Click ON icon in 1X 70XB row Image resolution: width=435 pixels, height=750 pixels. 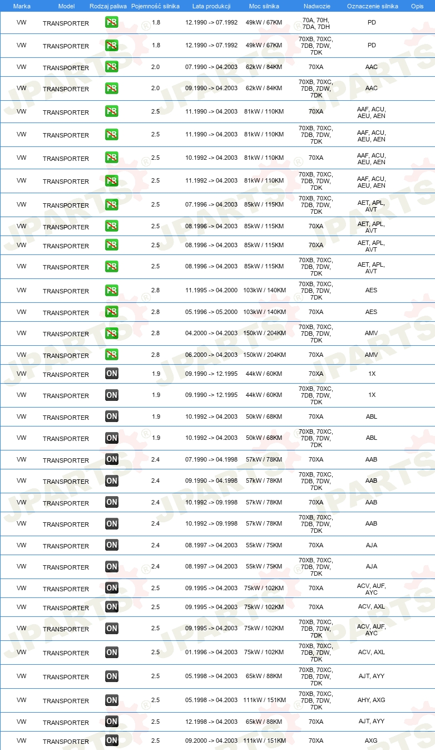pyautogui.click(x=112, y=395)
